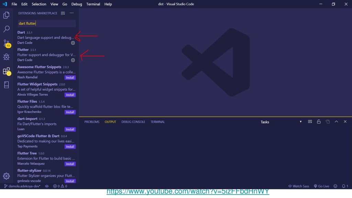Viewport: 352px width, 198px height.
Task: Open the File menu
Action: coord(14,4)
